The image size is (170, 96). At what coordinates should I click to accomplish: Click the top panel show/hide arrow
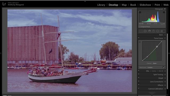[x=85, y=1]
